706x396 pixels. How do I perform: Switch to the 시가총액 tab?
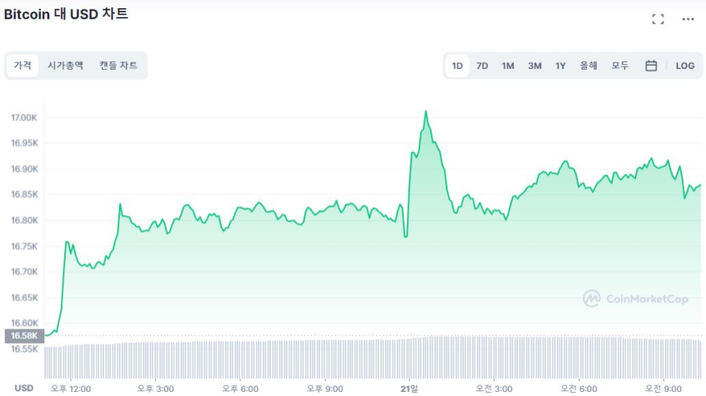click(x=65, y=66)
